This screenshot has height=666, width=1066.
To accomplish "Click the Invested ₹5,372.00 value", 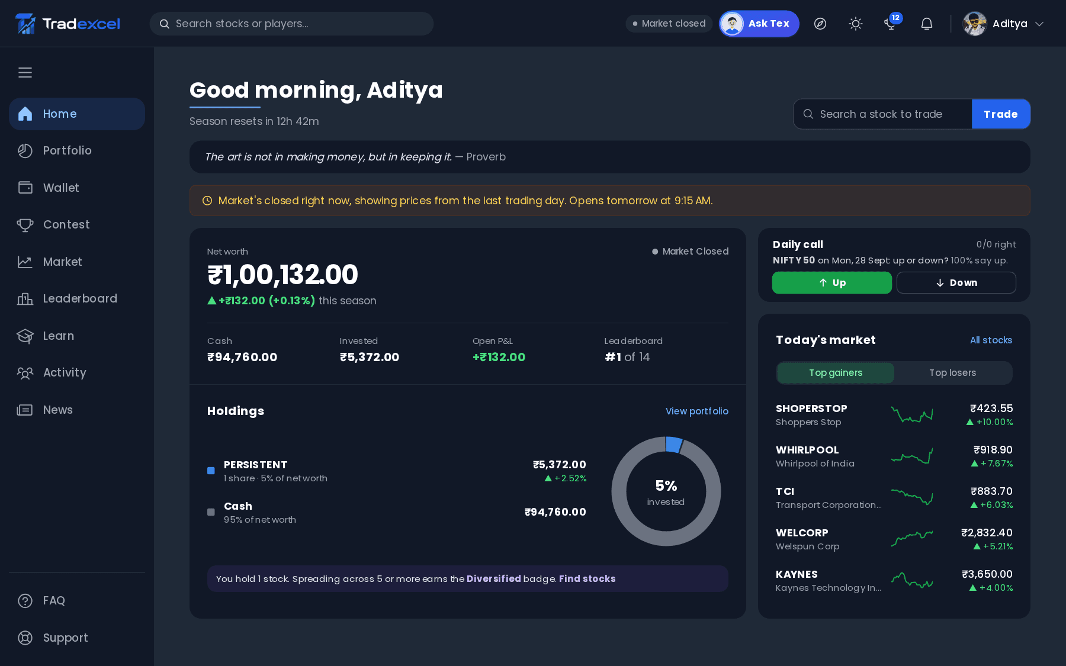I will 369,357.
